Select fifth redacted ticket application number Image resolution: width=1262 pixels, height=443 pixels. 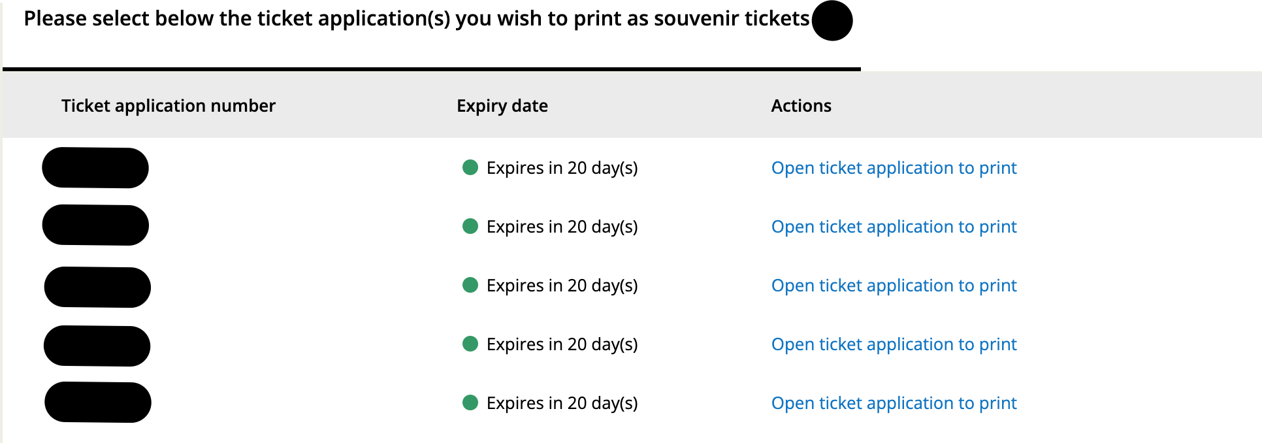(98, 402)
